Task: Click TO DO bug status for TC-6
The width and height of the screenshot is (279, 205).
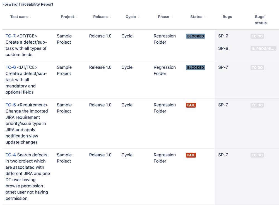Action: (x=257, y=68)
